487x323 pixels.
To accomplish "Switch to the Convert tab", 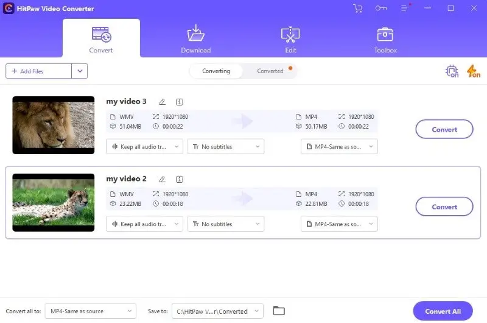I will point(101,38).
